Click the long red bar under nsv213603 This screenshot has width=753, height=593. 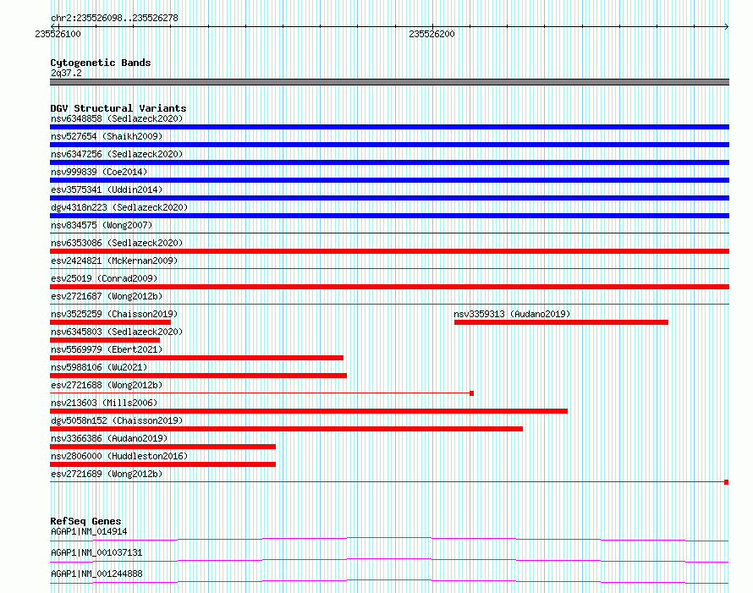(x=309, y=411)
